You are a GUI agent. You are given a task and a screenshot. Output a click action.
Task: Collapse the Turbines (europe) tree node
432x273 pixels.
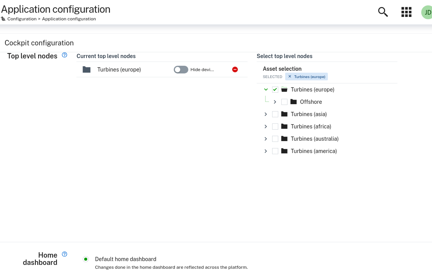point(266,89)
